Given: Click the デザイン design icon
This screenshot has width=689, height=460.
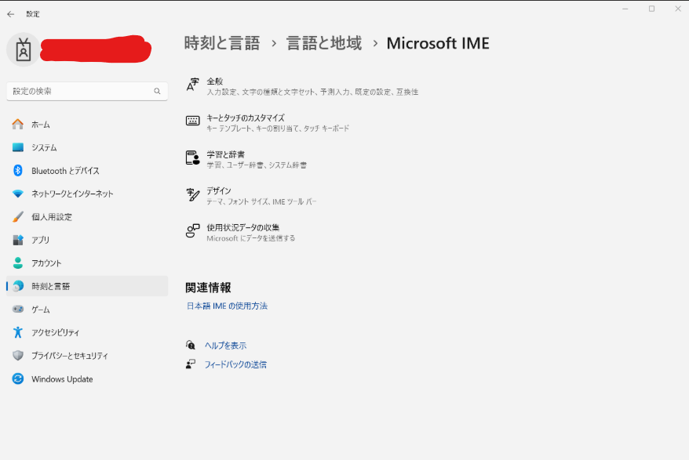Looking at the screenshot, I should (192, 195).
